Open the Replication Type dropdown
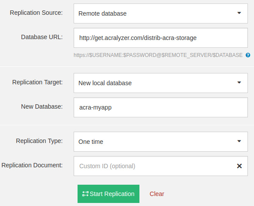Image resolution: width=254 pixels, height=206 pixels. [161, 142]
